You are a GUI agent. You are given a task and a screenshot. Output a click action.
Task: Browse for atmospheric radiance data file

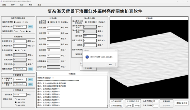[x=30, y=79]
